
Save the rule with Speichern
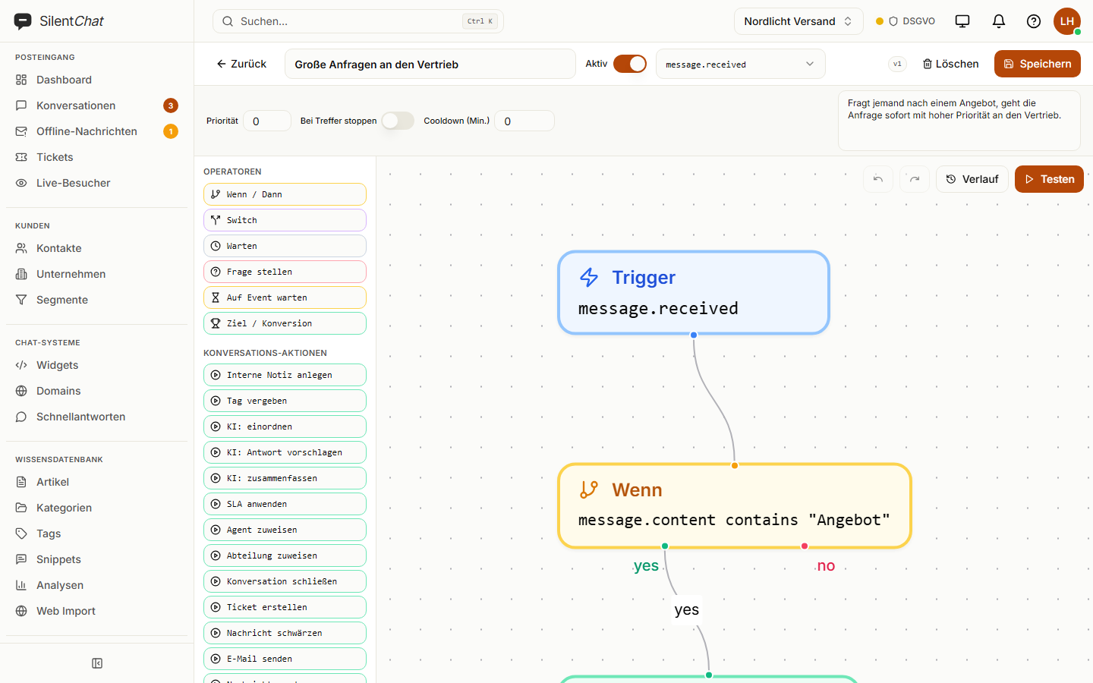(x=1038, y=64)
